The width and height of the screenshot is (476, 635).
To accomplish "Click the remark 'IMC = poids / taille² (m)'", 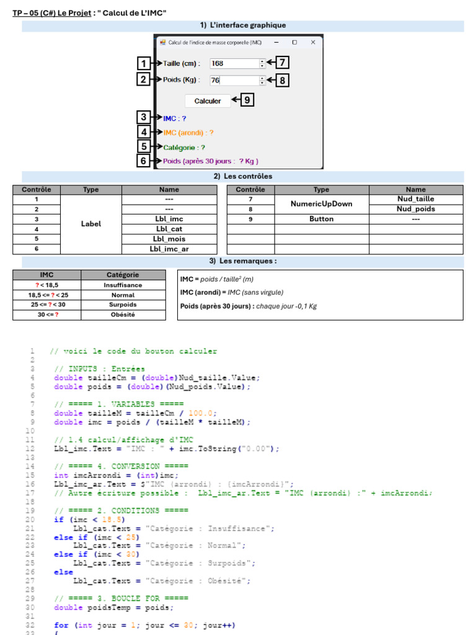I will click(x=217, y=279).
